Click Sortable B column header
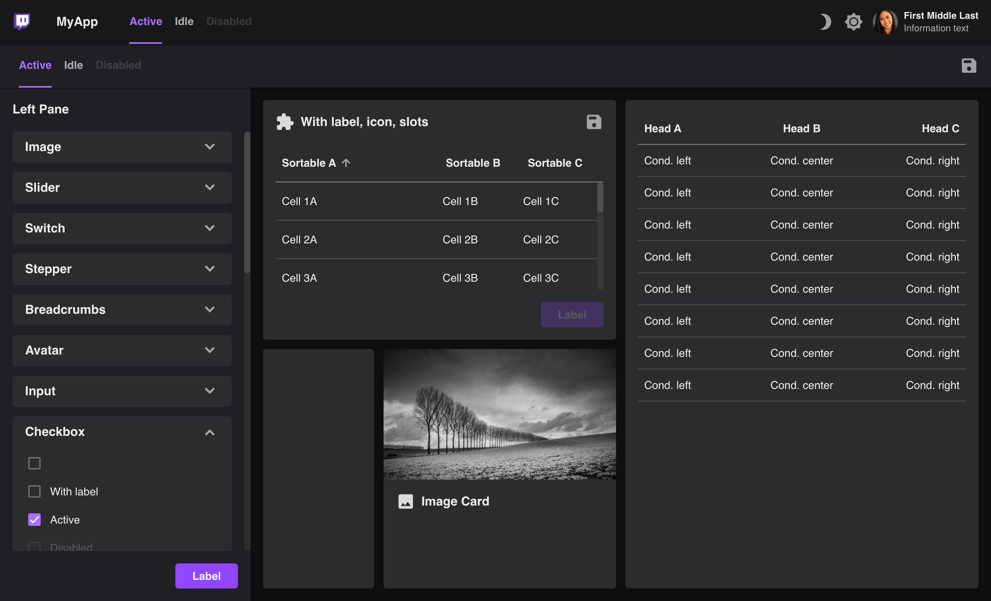This screenshot has width=991, height=601. pos(472,163)
